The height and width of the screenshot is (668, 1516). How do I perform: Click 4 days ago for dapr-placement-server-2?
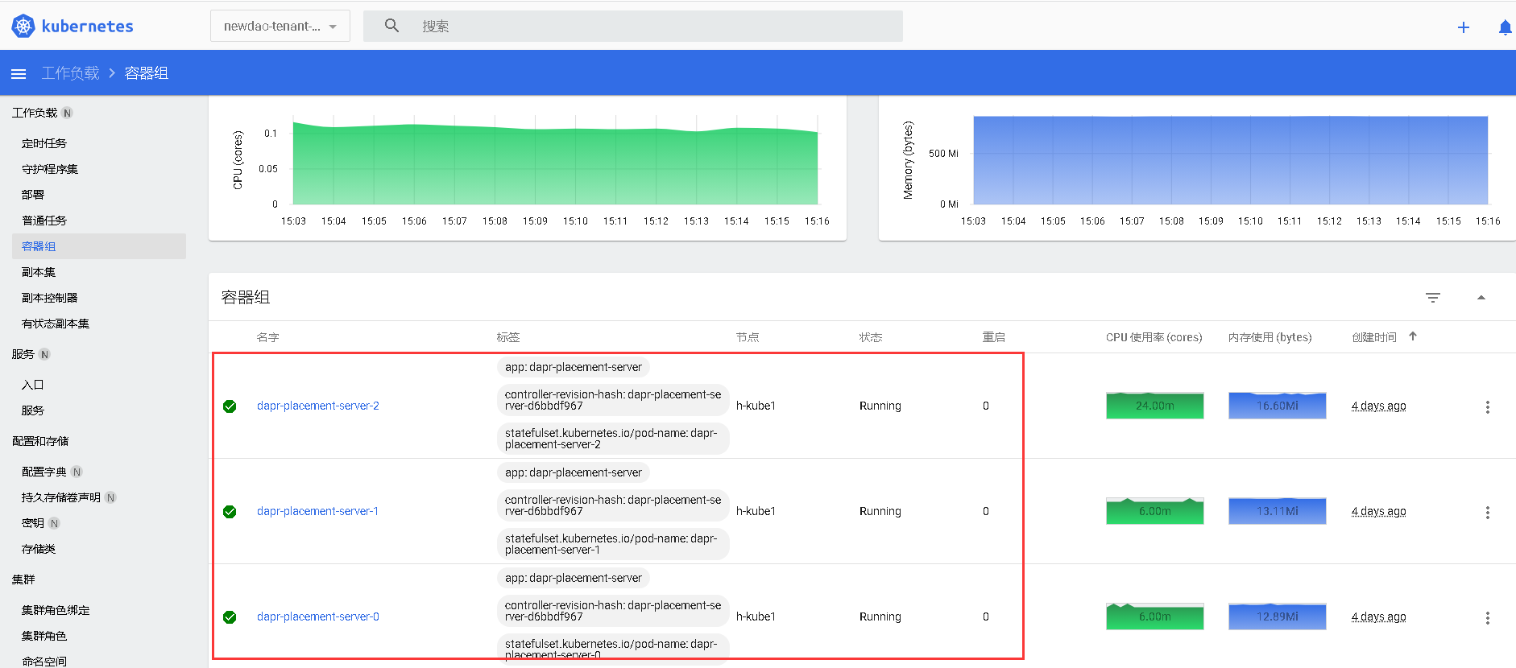[1379, 406]
